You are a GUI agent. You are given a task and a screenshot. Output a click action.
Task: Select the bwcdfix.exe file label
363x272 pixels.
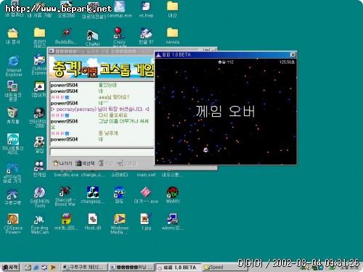[x=66, y=175]
